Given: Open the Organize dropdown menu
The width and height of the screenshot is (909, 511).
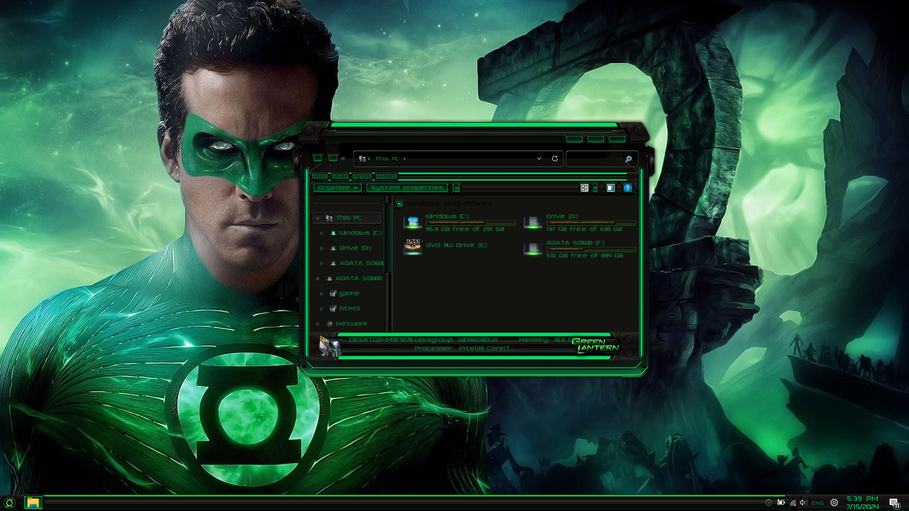Looking at the screenshot, I should 337,187.
